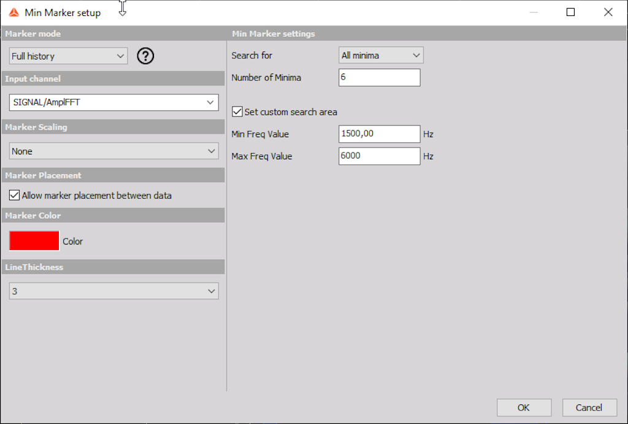Click the Marker Placement section header
Image resolution: width=628 pixels, height=424 pixels.
pos(113,175)
